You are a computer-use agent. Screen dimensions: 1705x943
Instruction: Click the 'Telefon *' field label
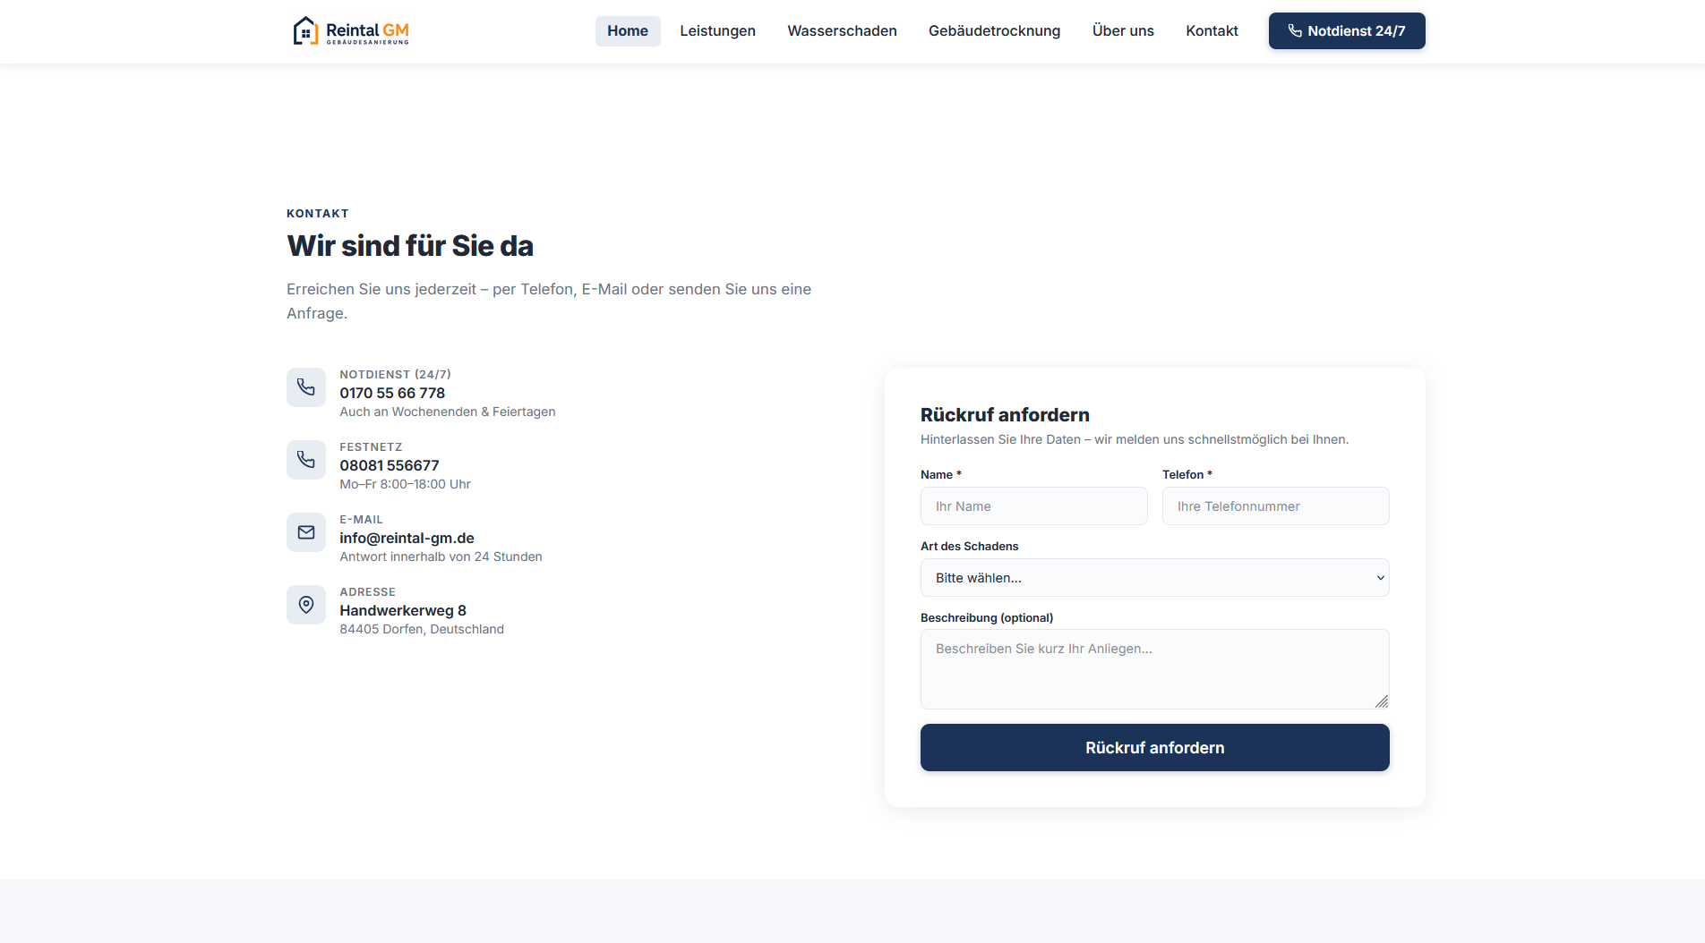pyautogui.click(x=1187, y=474)
